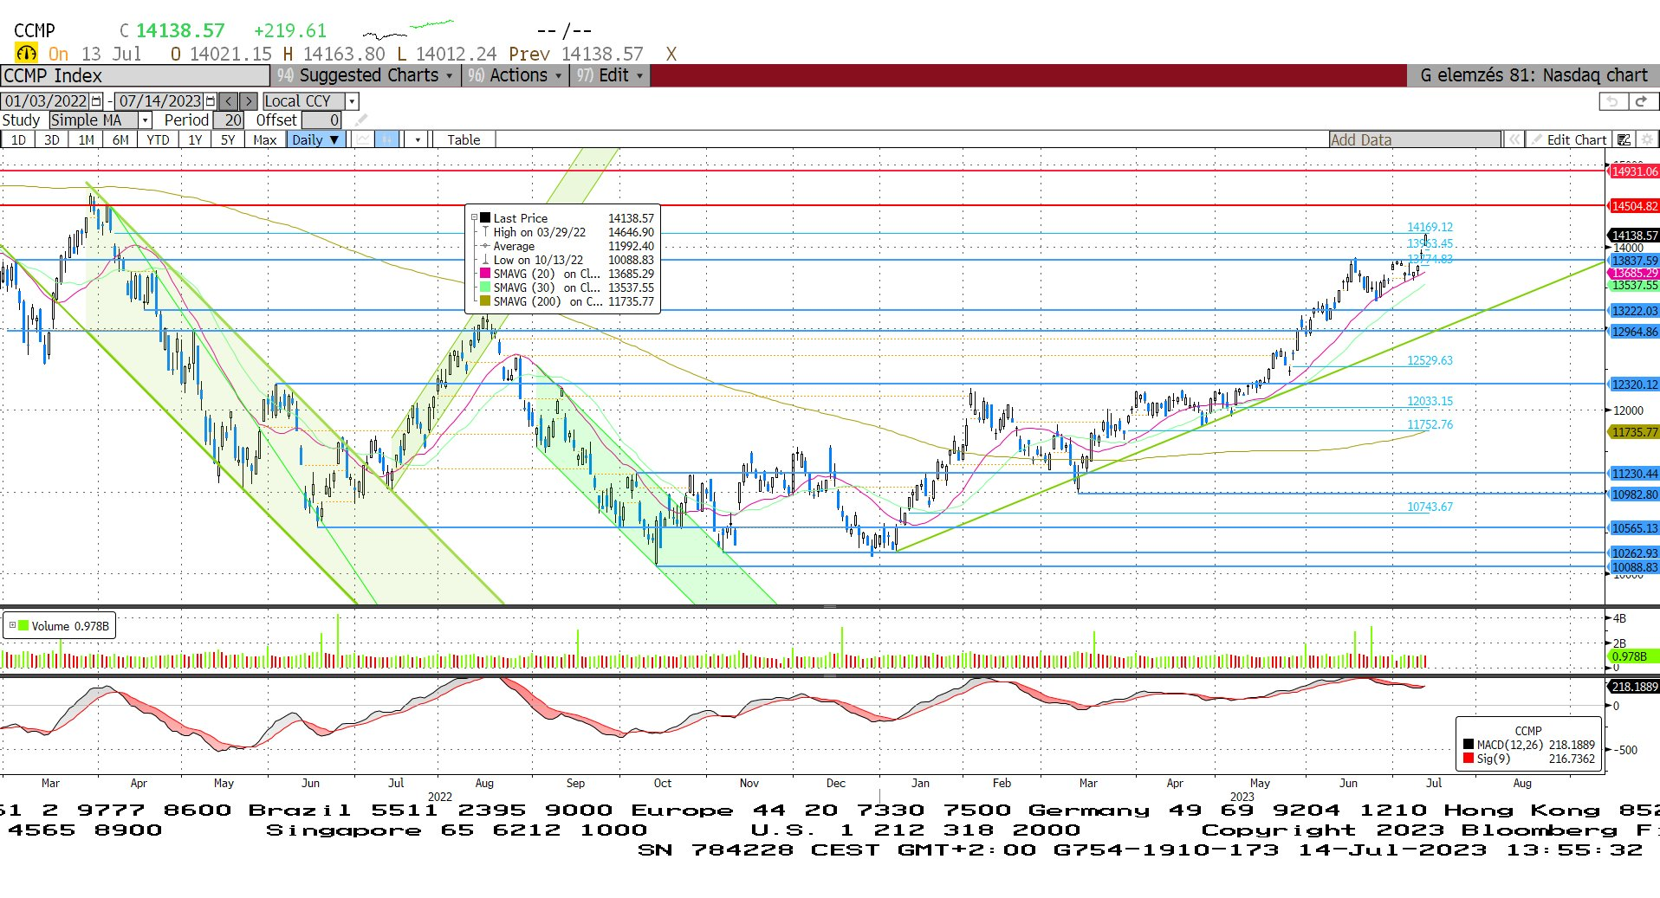
Task: Click the Offset value field showing 0
Action: pos(321,120)
